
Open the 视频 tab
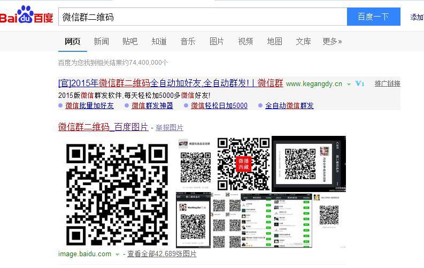[x=245, y=41]
